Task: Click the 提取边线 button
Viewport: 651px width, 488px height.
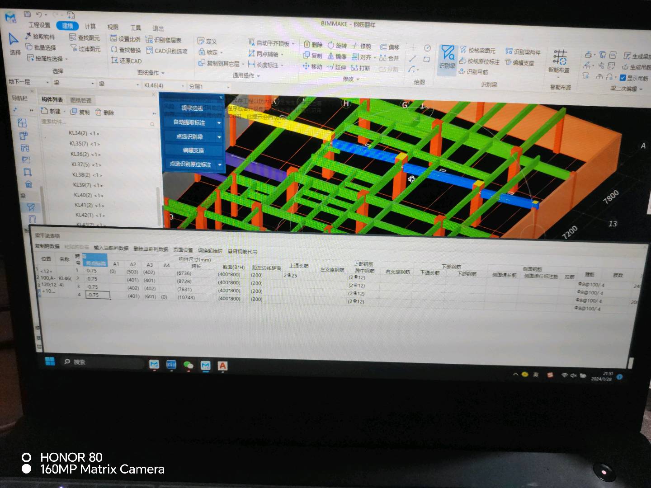Action: click(x=192, y=108)
